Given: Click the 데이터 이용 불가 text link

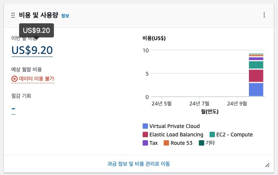Looking at the screenshot, I should 37,78.
